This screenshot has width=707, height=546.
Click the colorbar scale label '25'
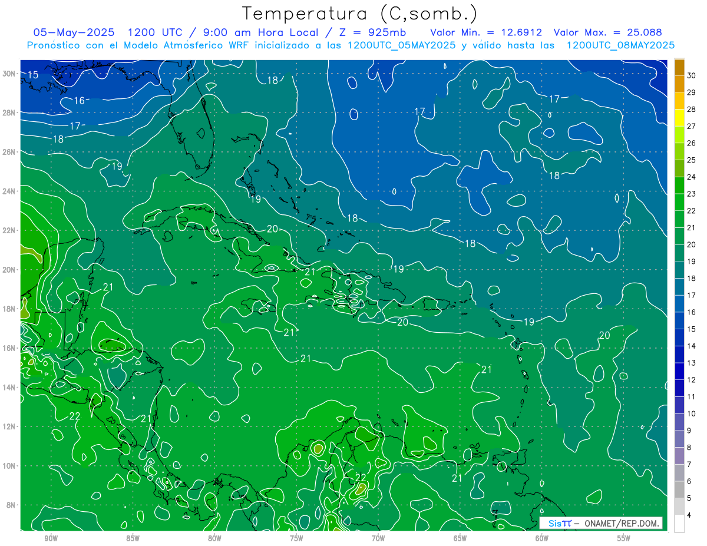coord(692,160)
